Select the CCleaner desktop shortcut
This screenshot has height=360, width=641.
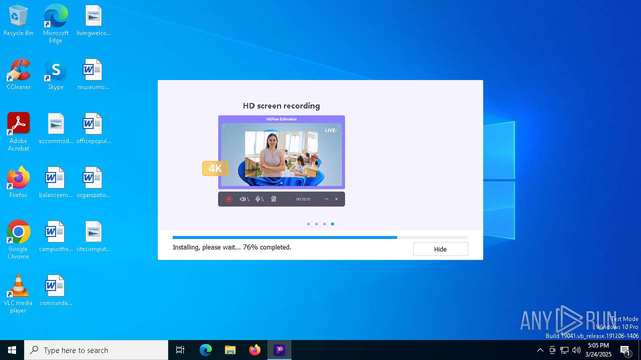(x=19, y=75)
